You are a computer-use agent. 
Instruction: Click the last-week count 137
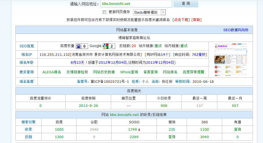[x=200, y=106]
